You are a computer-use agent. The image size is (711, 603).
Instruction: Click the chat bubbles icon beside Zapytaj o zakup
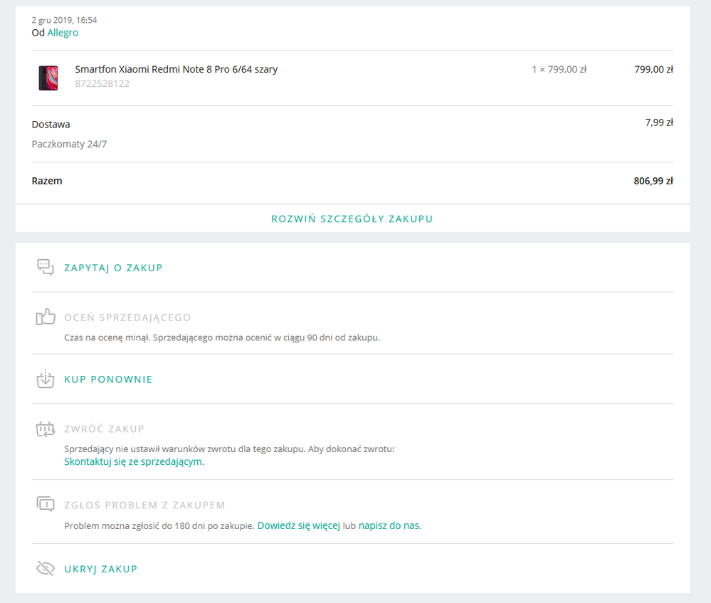pyautogui.click(x=46, y=267)
